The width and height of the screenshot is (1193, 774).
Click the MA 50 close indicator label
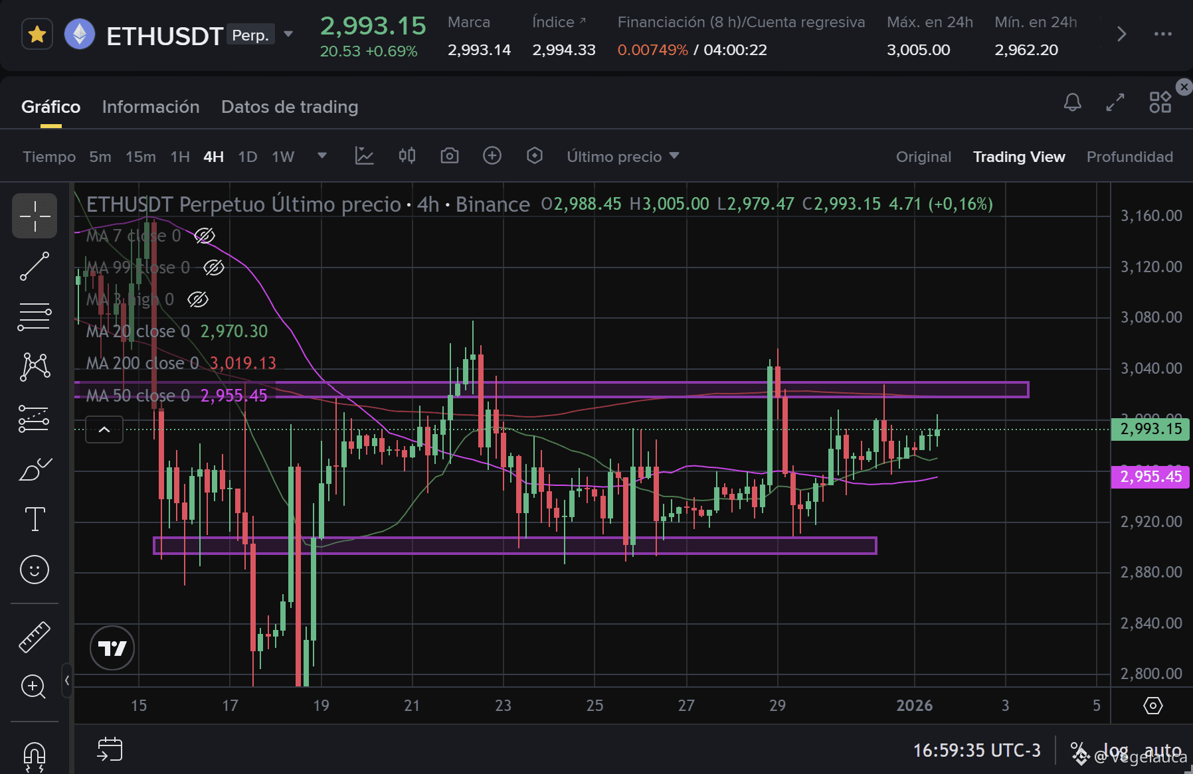pos(138,396)
